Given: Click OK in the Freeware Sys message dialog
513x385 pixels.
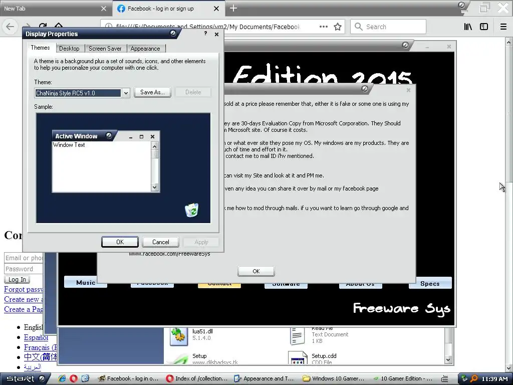Looking at the screenshot, I should pos(256,271).
